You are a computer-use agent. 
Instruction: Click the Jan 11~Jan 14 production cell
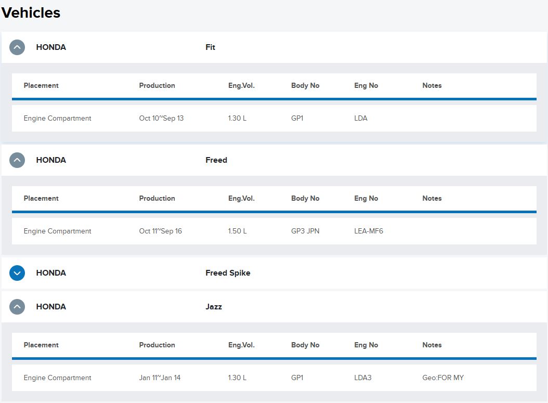[x=160, y=378]
